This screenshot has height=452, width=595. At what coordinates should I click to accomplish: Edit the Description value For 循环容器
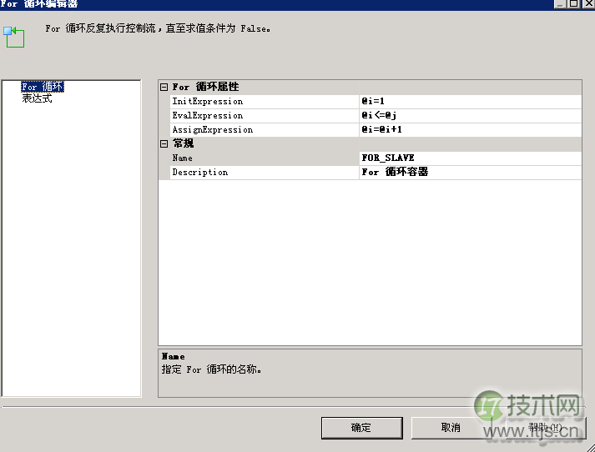[x=470, y=172]
